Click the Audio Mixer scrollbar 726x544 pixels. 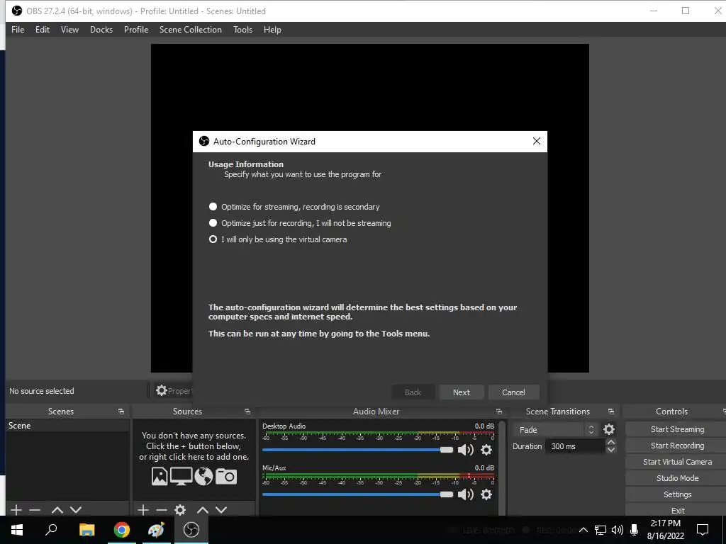[x=501, y=467]
